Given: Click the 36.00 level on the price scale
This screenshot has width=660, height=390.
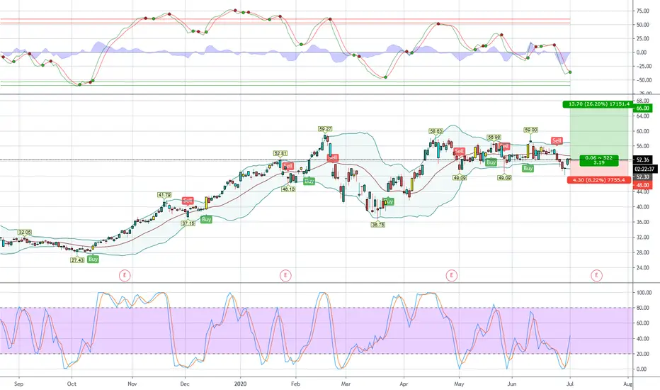Looking at the screenshot, I should [x=643, y=222].
